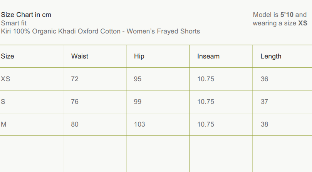Image resolution: width=312 pixels, height=172 pixels.
Task: Select the M size row label
Action: pos(3,124)
